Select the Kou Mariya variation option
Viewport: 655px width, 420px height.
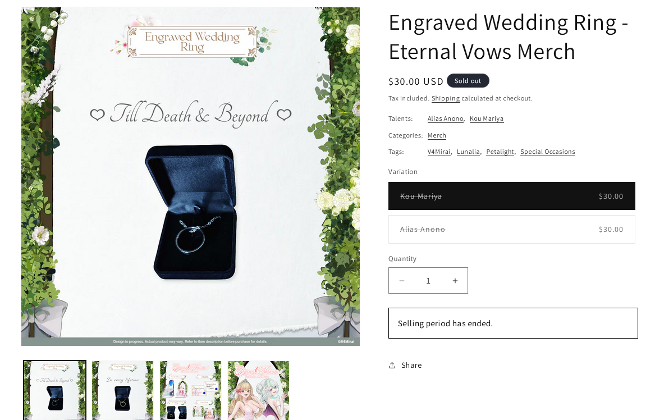[512, 196]
